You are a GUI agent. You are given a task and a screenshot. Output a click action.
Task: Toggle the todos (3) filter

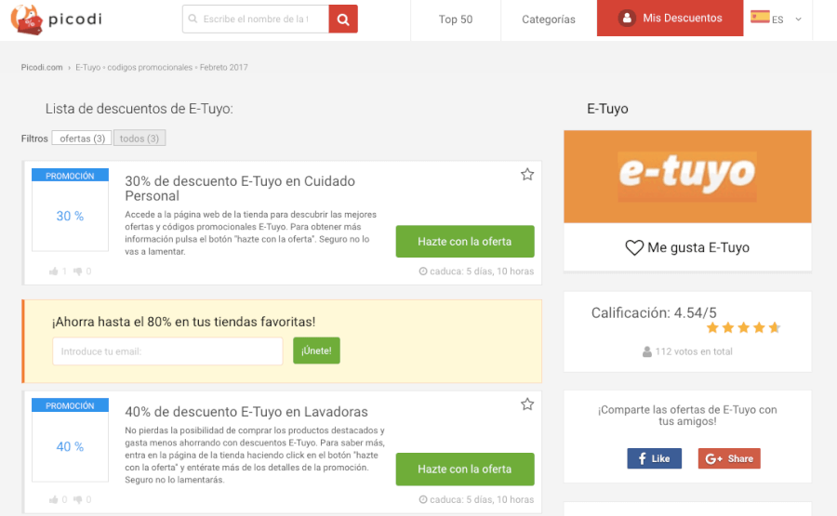pos(139,139)
